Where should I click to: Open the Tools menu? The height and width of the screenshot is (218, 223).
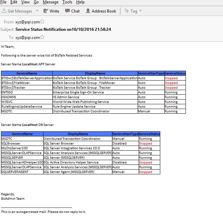point(67,2)
